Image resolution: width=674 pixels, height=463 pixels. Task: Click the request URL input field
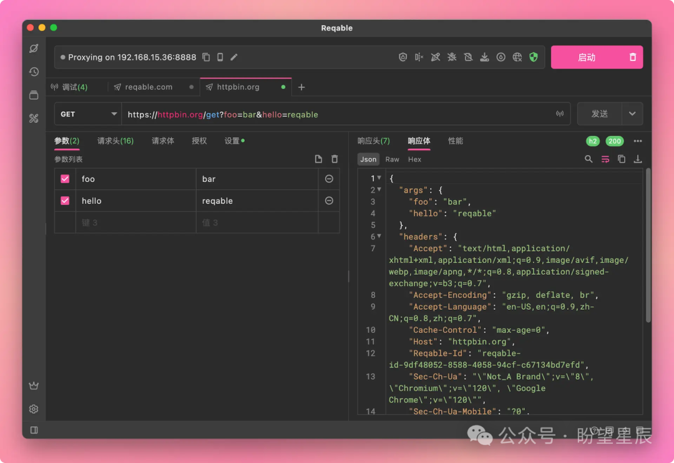(339, 114)
